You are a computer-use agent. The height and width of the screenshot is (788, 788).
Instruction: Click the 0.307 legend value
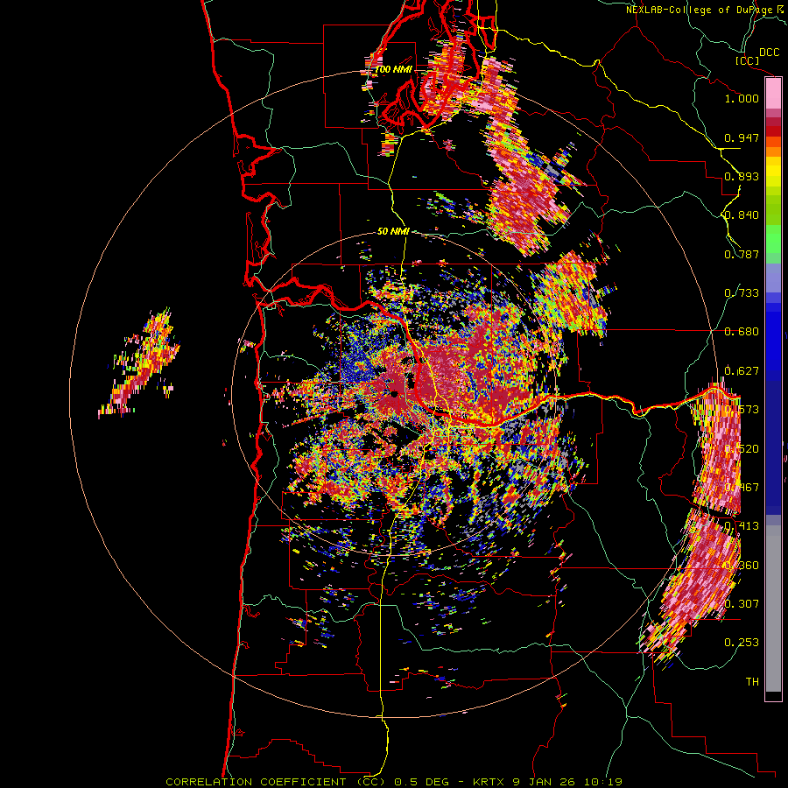coord(742,603)
